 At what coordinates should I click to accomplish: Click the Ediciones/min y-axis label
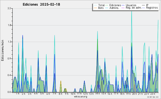[x=2, y=50]
